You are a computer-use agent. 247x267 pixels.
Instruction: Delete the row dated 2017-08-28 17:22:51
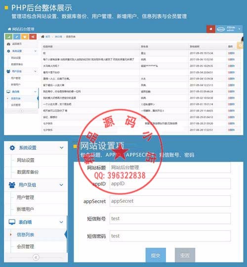click(x=231, y=130)
